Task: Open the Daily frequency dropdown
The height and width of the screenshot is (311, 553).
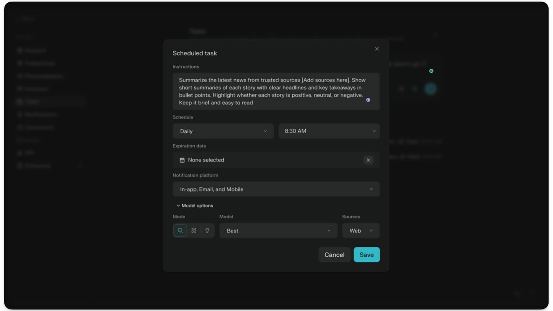Action: [x=223, y=131]
